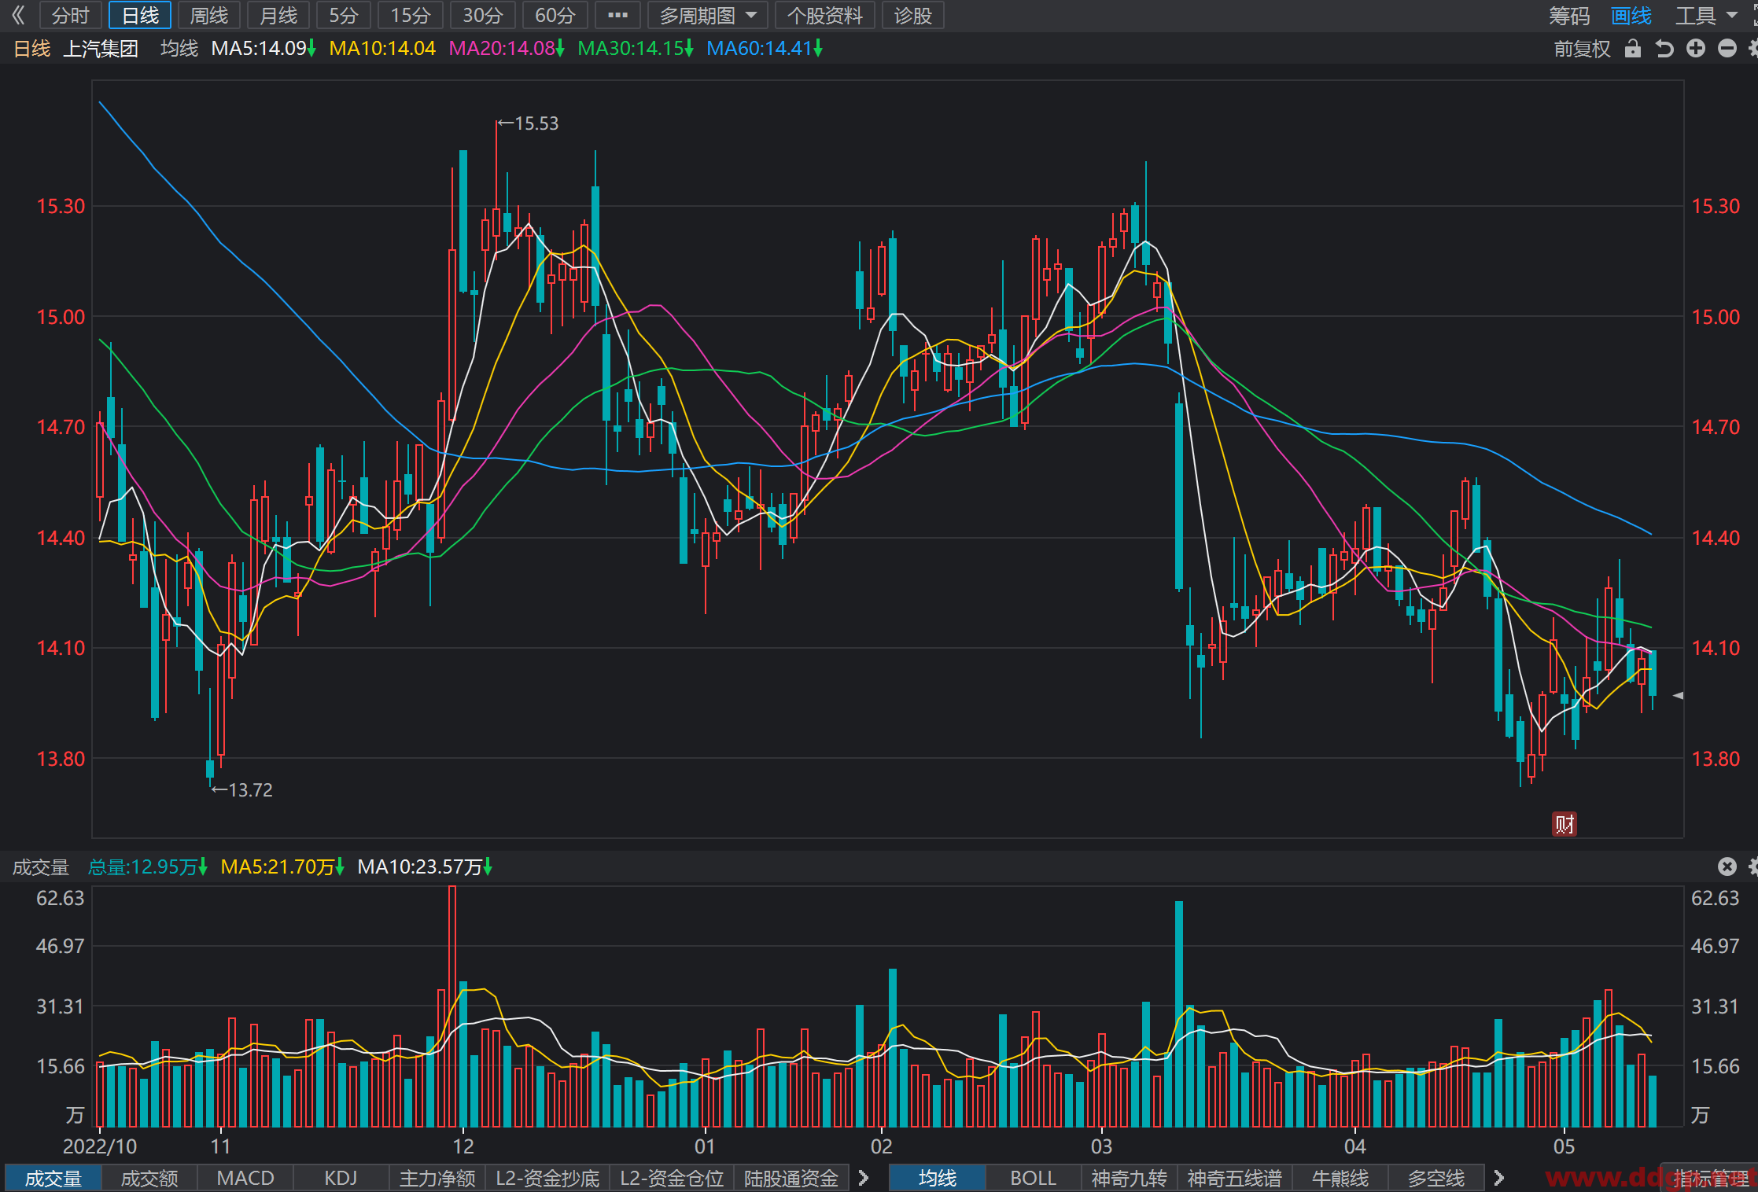Select the 多空线 overlay tab
The height and width of the screenshot is (1192, 1758).
pyautogui.click(x=1436, y=1178)
